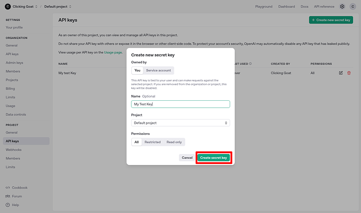Open the settings gear icon in header
Image resolution: width=361 pixels, height=213 pixels.
pos(342,6)
